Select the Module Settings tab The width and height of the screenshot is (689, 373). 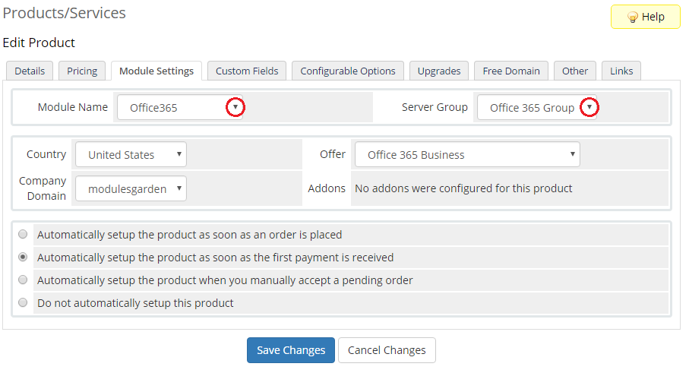[156, 71]
